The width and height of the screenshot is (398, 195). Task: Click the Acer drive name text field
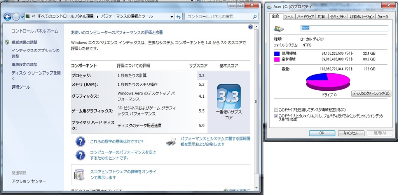[344, 28]
